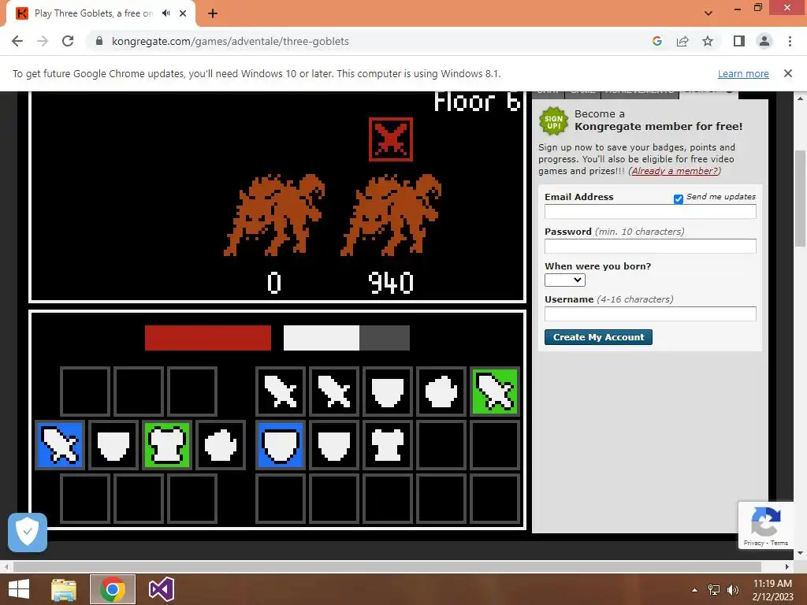Toggle the browser side panel
This screenshot has width=807, height=605.
[x=739, y=41]
